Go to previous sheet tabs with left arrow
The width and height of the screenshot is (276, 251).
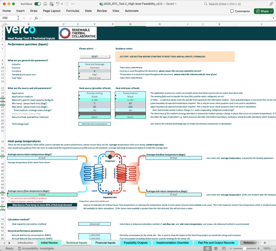(4, 243)
